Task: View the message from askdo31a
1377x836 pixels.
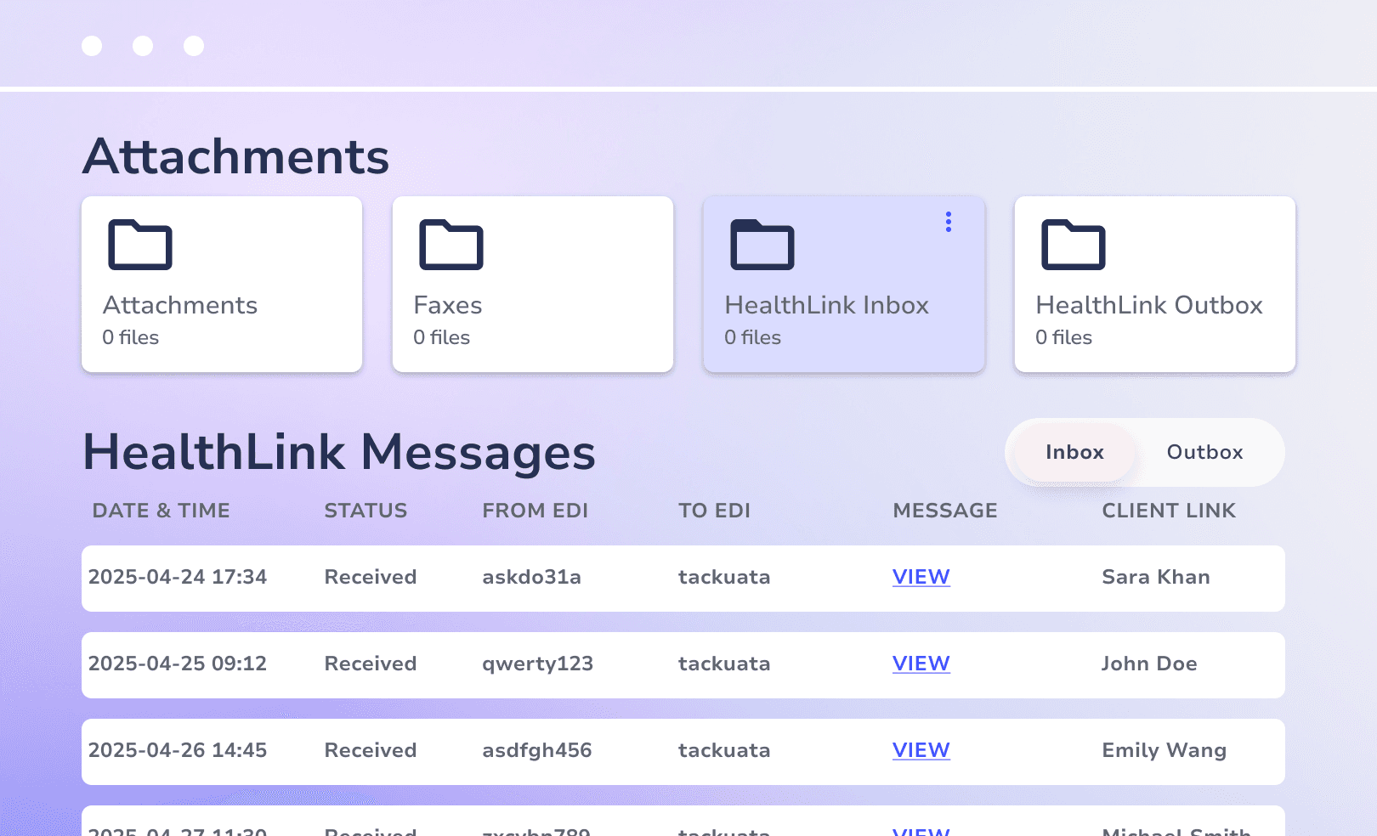Action: 921,577
